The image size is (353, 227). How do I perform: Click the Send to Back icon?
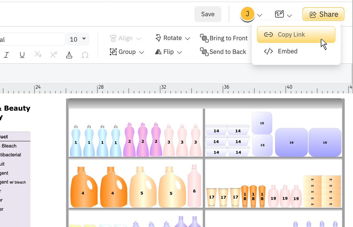click(x=204, y=52)
